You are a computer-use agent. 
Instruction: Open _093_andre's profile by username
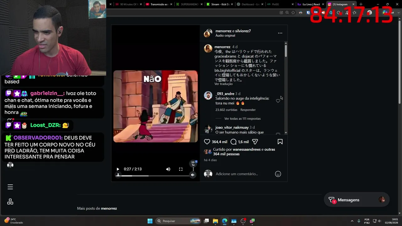point(225,94)
